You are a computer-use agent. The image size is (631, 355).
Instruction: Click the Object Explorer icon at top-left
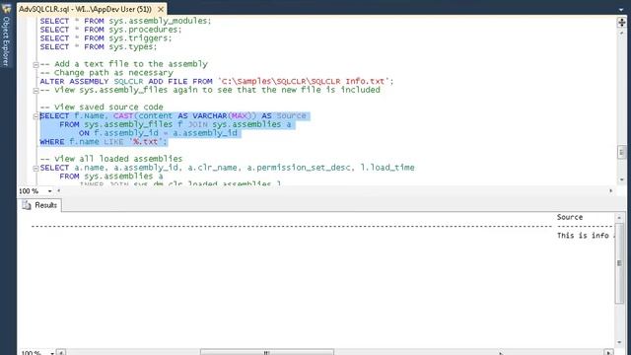[x=7, y=8]
